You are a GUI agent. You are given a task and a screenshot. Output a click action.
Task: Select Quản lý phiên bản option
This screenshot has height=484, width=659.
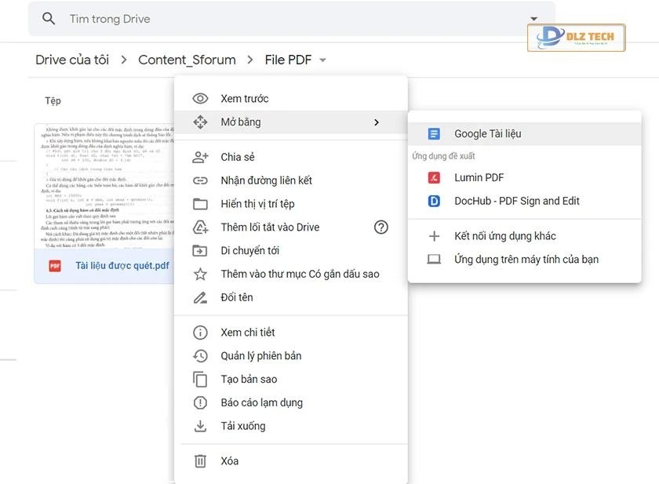coord(260,355)
